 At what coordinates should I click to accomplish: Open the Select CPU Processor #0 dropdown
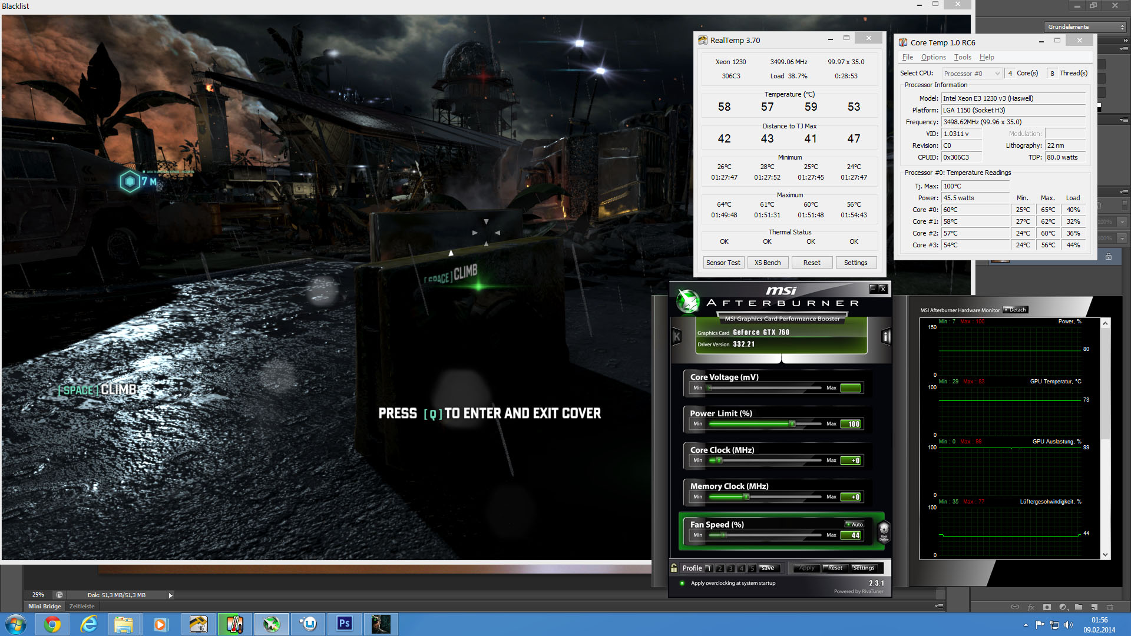[971, 74]
